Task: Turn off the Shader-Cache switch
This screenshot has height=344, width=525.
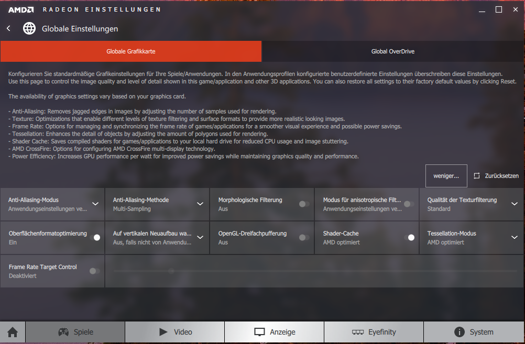Action: pos(410,237)
